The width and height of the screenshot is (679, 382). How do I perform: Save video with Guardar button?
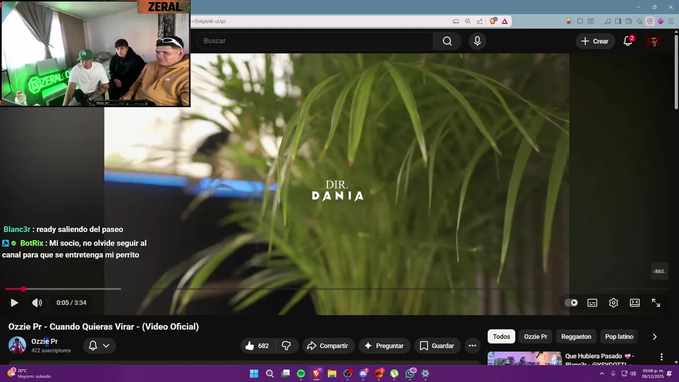437,345
